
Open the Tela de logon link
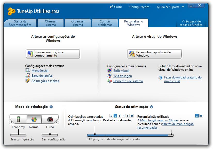[123, 76]
